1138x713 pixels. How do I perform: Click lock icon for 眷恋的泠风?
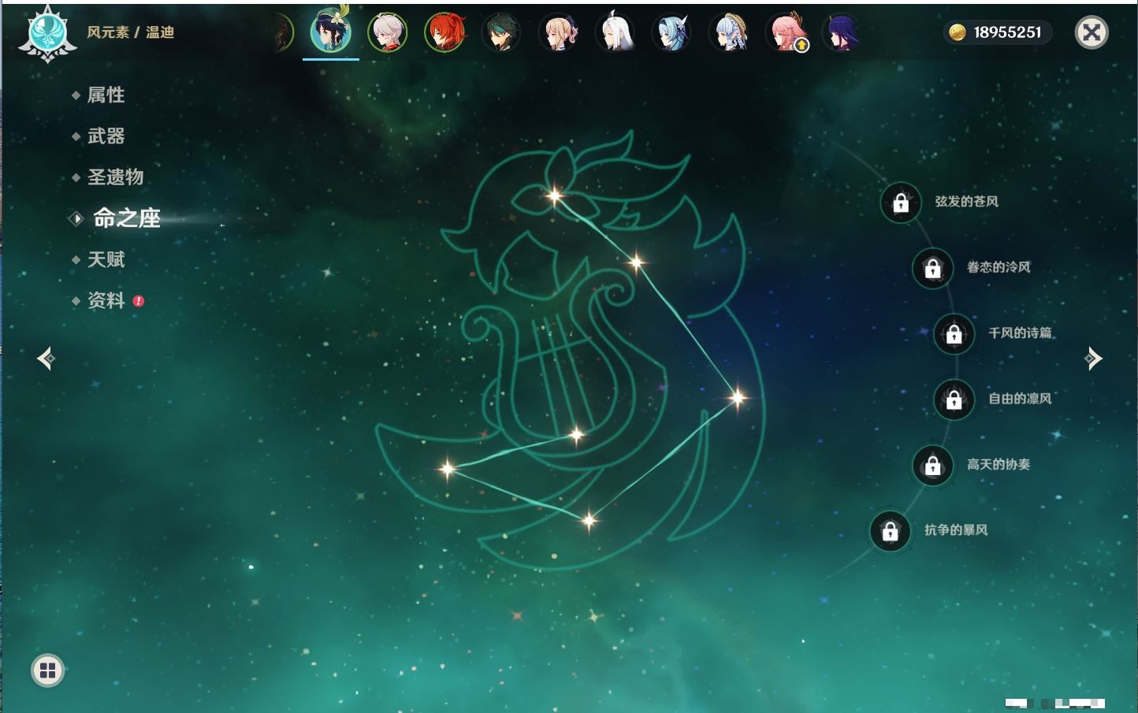(933, 268)
